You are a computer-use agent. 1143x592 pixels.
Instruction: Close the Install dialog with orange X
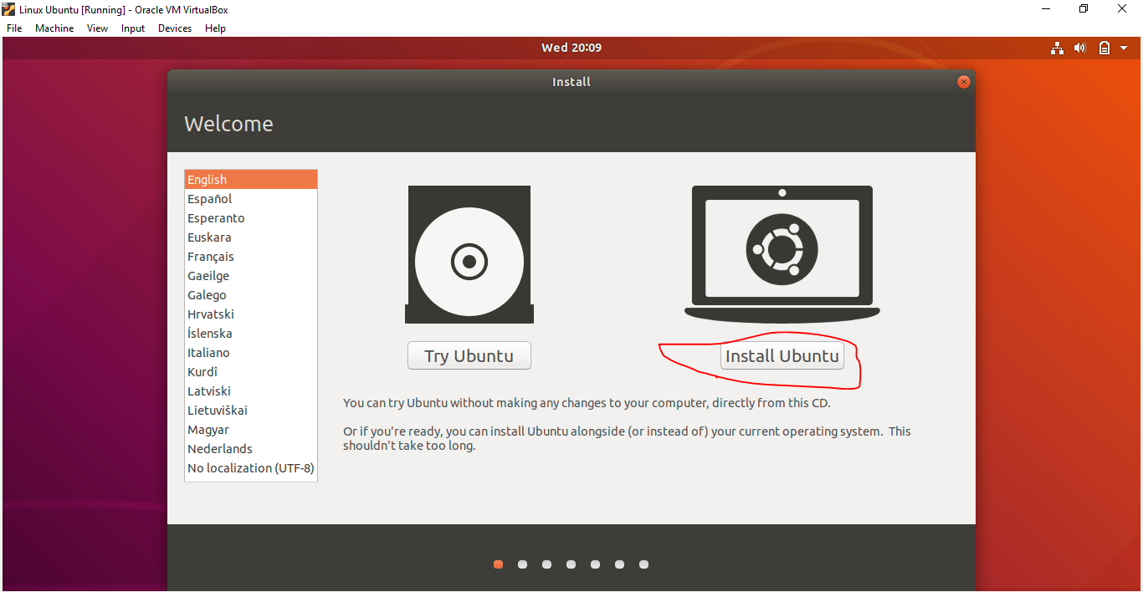(964, 82)
